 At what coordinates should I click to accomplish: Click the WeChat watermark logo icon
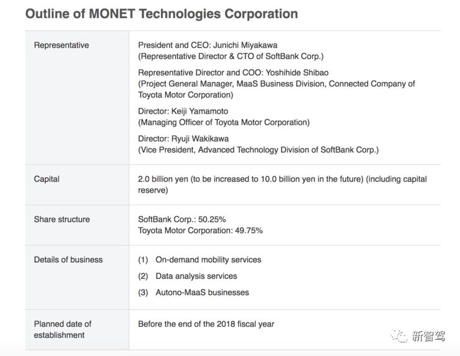(x=400, y=336)
